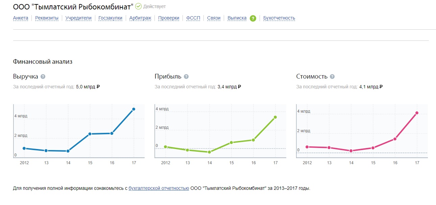
Task: Click the help icon beside Стоимость
Action: tap(332, 77)
